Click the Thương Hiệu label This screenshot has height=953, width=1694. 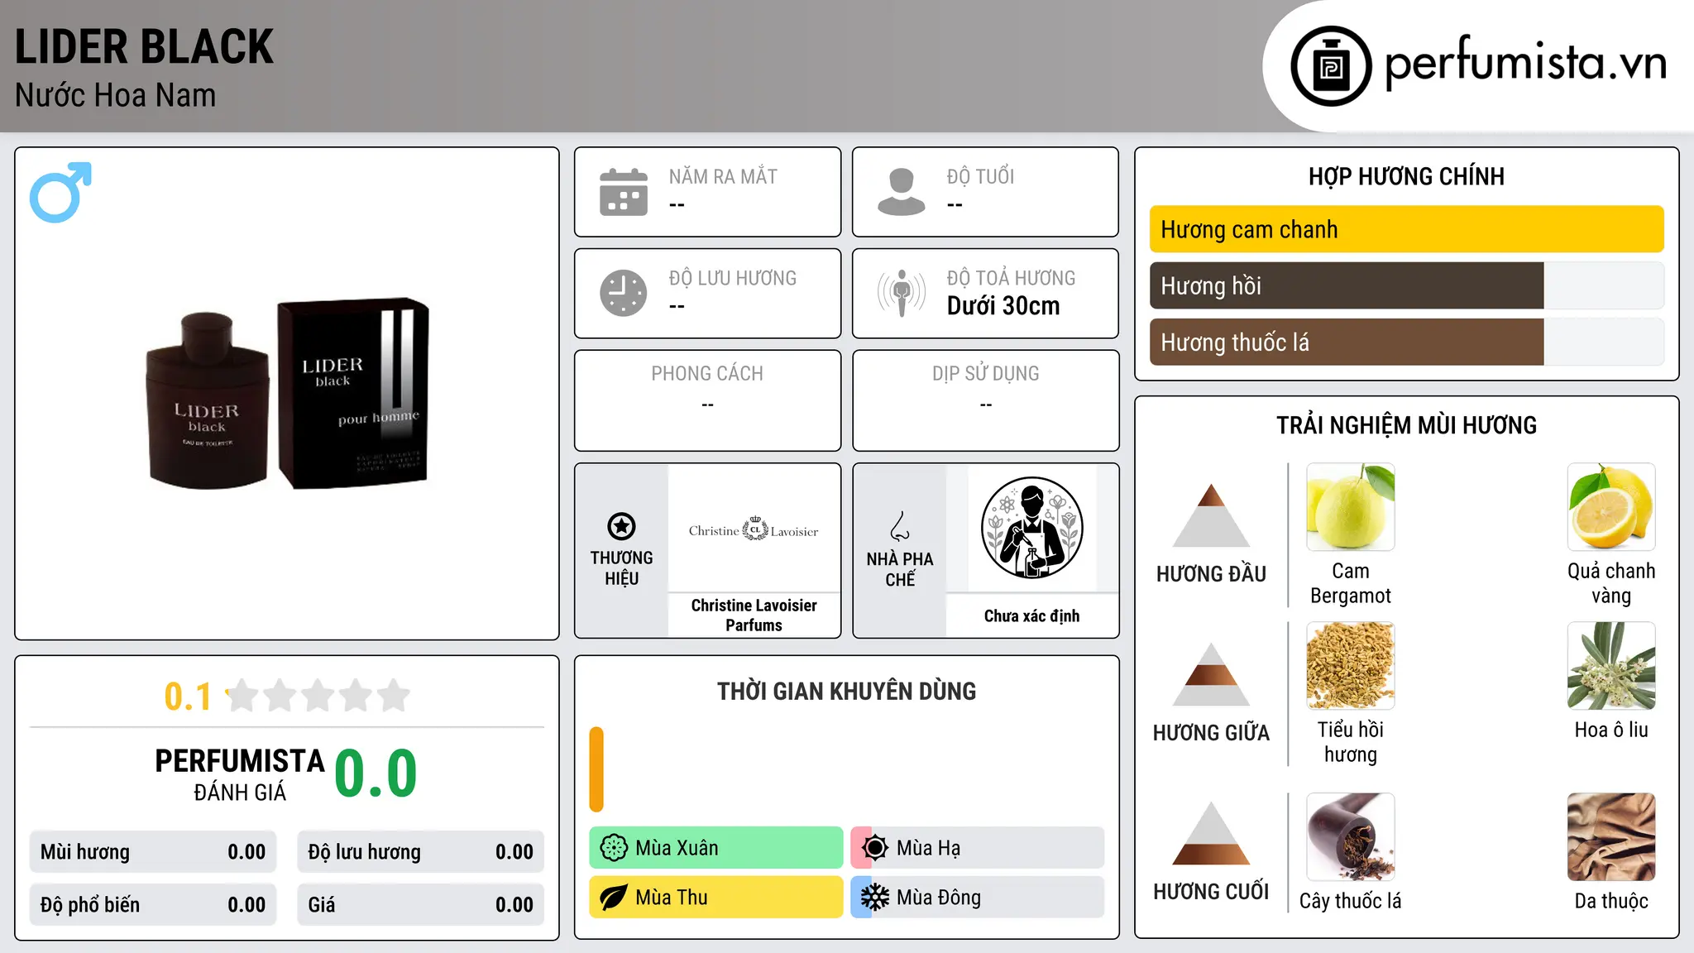[621, 567]
